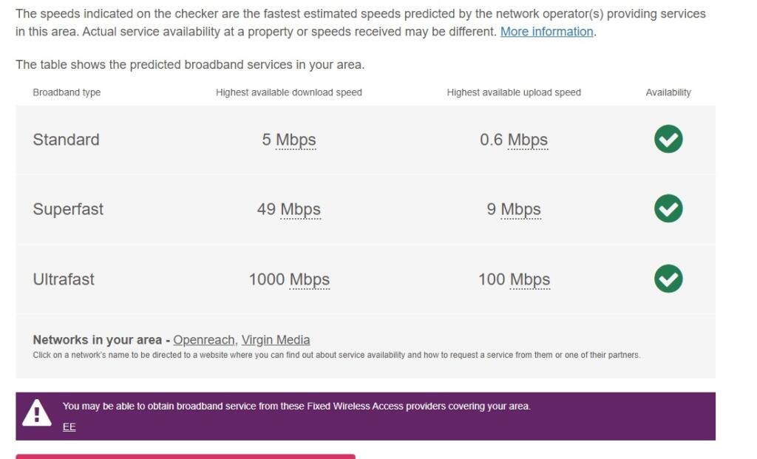The image size is (757, 459).
Task: Click Mbps abbreviation beside 0.6 upload speed
Action: click(528, 140)
